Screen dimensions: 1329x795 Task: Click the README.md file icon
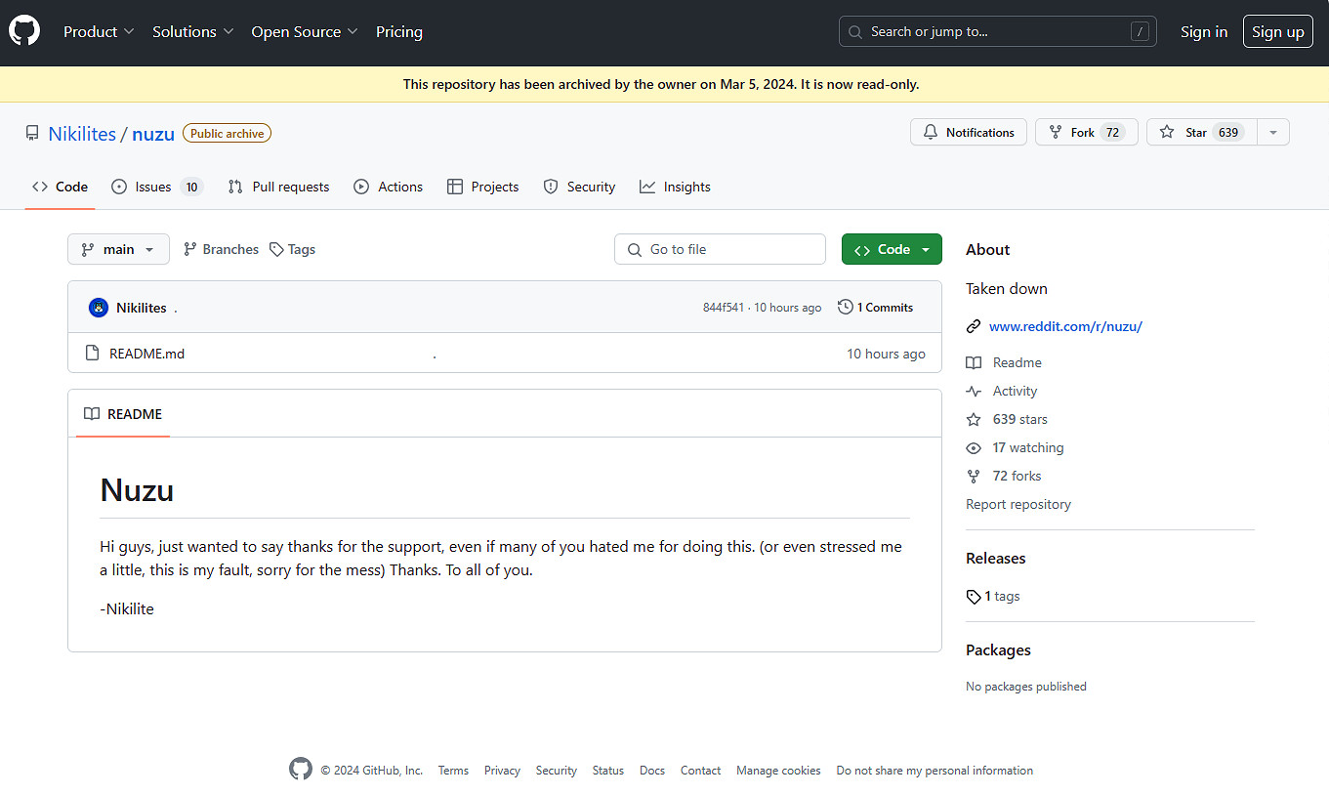click(92, 354)
